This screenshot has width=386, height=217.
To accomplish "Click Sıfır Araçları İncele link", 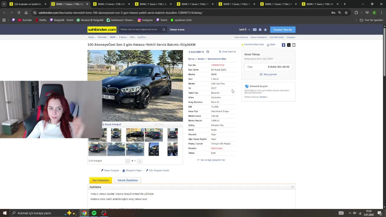I will click(157, 171).
